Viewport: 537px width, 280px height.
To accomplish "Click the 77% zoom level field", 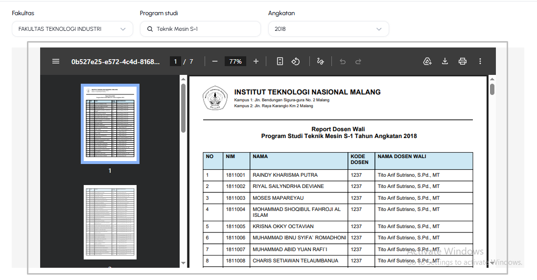I will [235, 62].
